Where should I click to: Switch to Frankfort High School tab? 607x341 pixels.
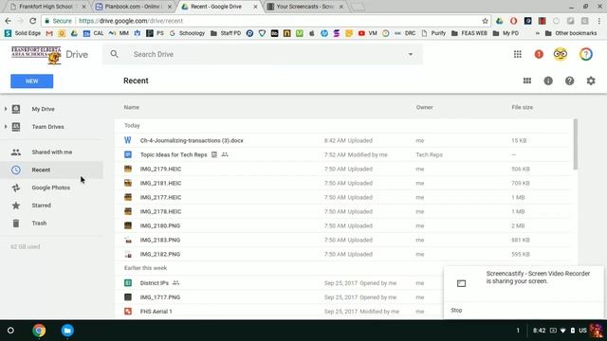coord(47,7)
